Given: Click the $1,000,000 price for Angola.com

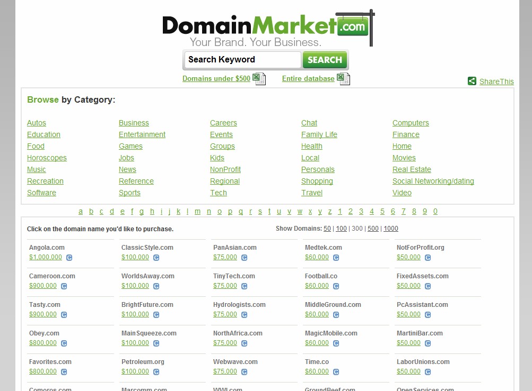Looking at the screenshot, I should pos(46,257).
